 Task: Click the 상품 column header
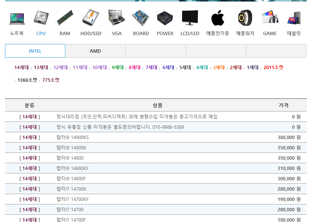point(157,105)
